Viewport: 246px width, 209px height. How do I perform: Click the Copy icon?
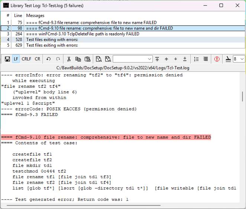(78, 59)
